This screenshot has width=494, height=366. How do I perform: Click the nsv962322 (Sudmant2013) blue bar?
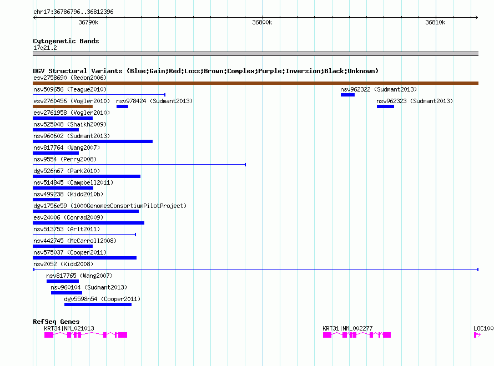pyautogui.click(x=347, y=95)
